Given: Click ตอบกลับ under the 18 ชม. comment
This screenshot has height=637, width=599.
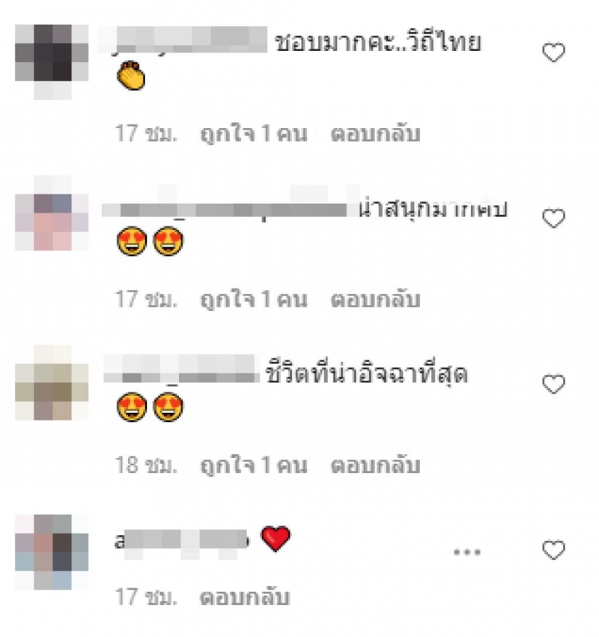Looking at the screenshot, I should [x=375, y=465].
